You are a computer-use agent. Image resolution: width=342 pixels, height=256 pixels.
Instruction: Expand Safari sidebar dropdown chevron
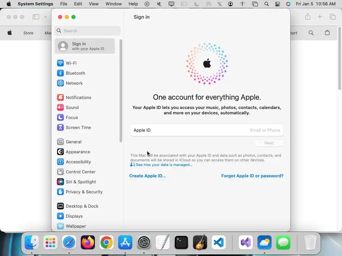(x=45, y=17)
